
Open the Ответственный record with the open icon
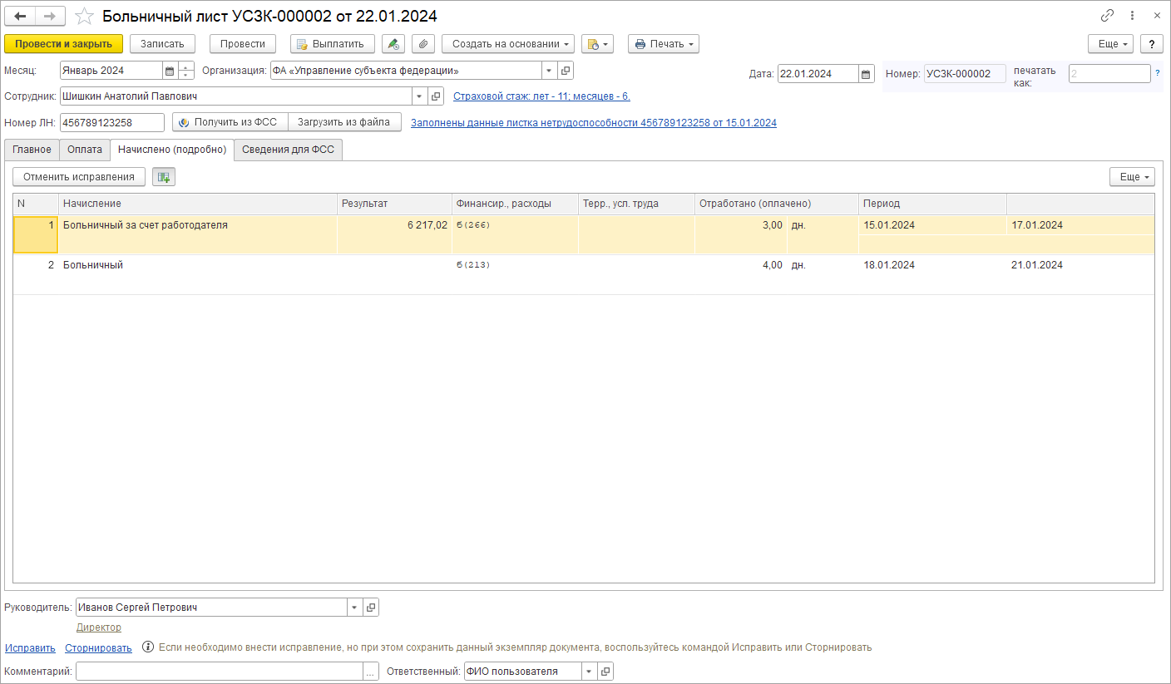(x=605, y=672)
